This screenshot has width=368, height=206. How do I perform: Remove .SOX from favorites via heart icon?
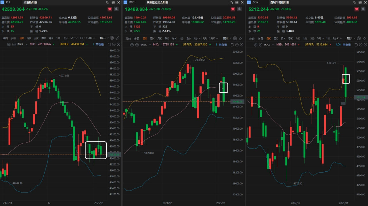click(356, 9)
